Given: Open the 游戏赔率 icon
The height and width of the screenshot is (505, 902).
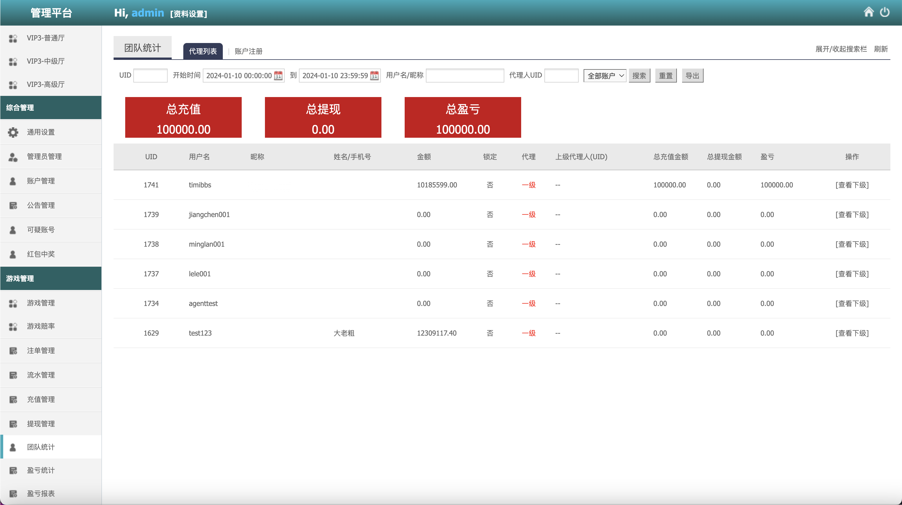Looking at the screenshot, I should 13,326.
